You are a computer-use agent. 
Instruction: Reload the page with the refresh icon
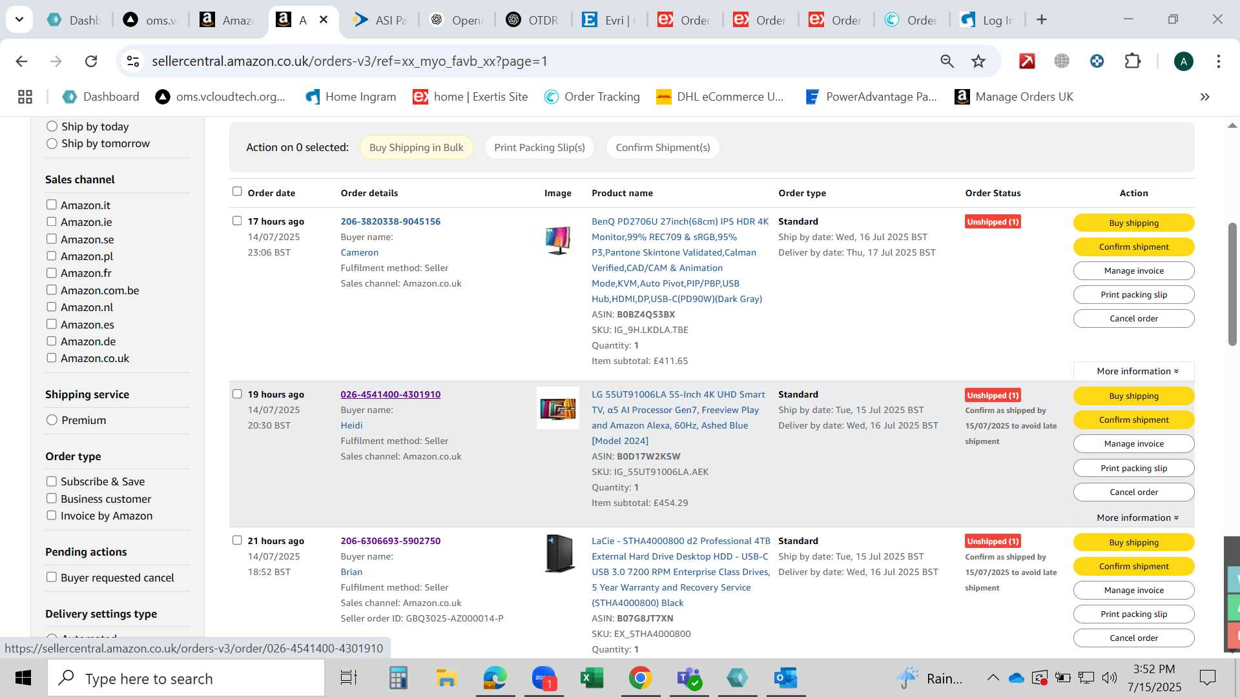pos(91,61)
